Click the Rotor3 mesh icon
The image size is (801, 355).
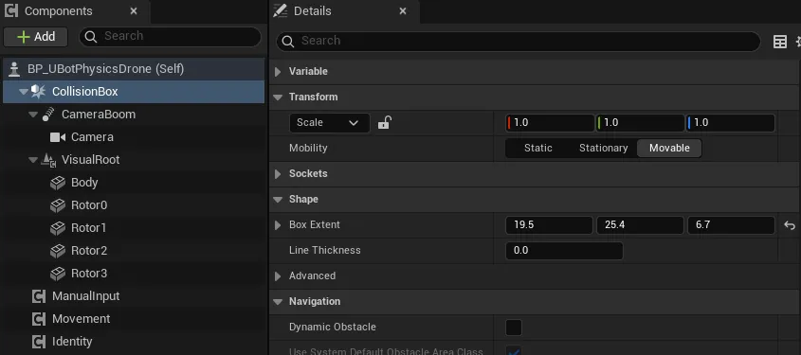(58, 274)
